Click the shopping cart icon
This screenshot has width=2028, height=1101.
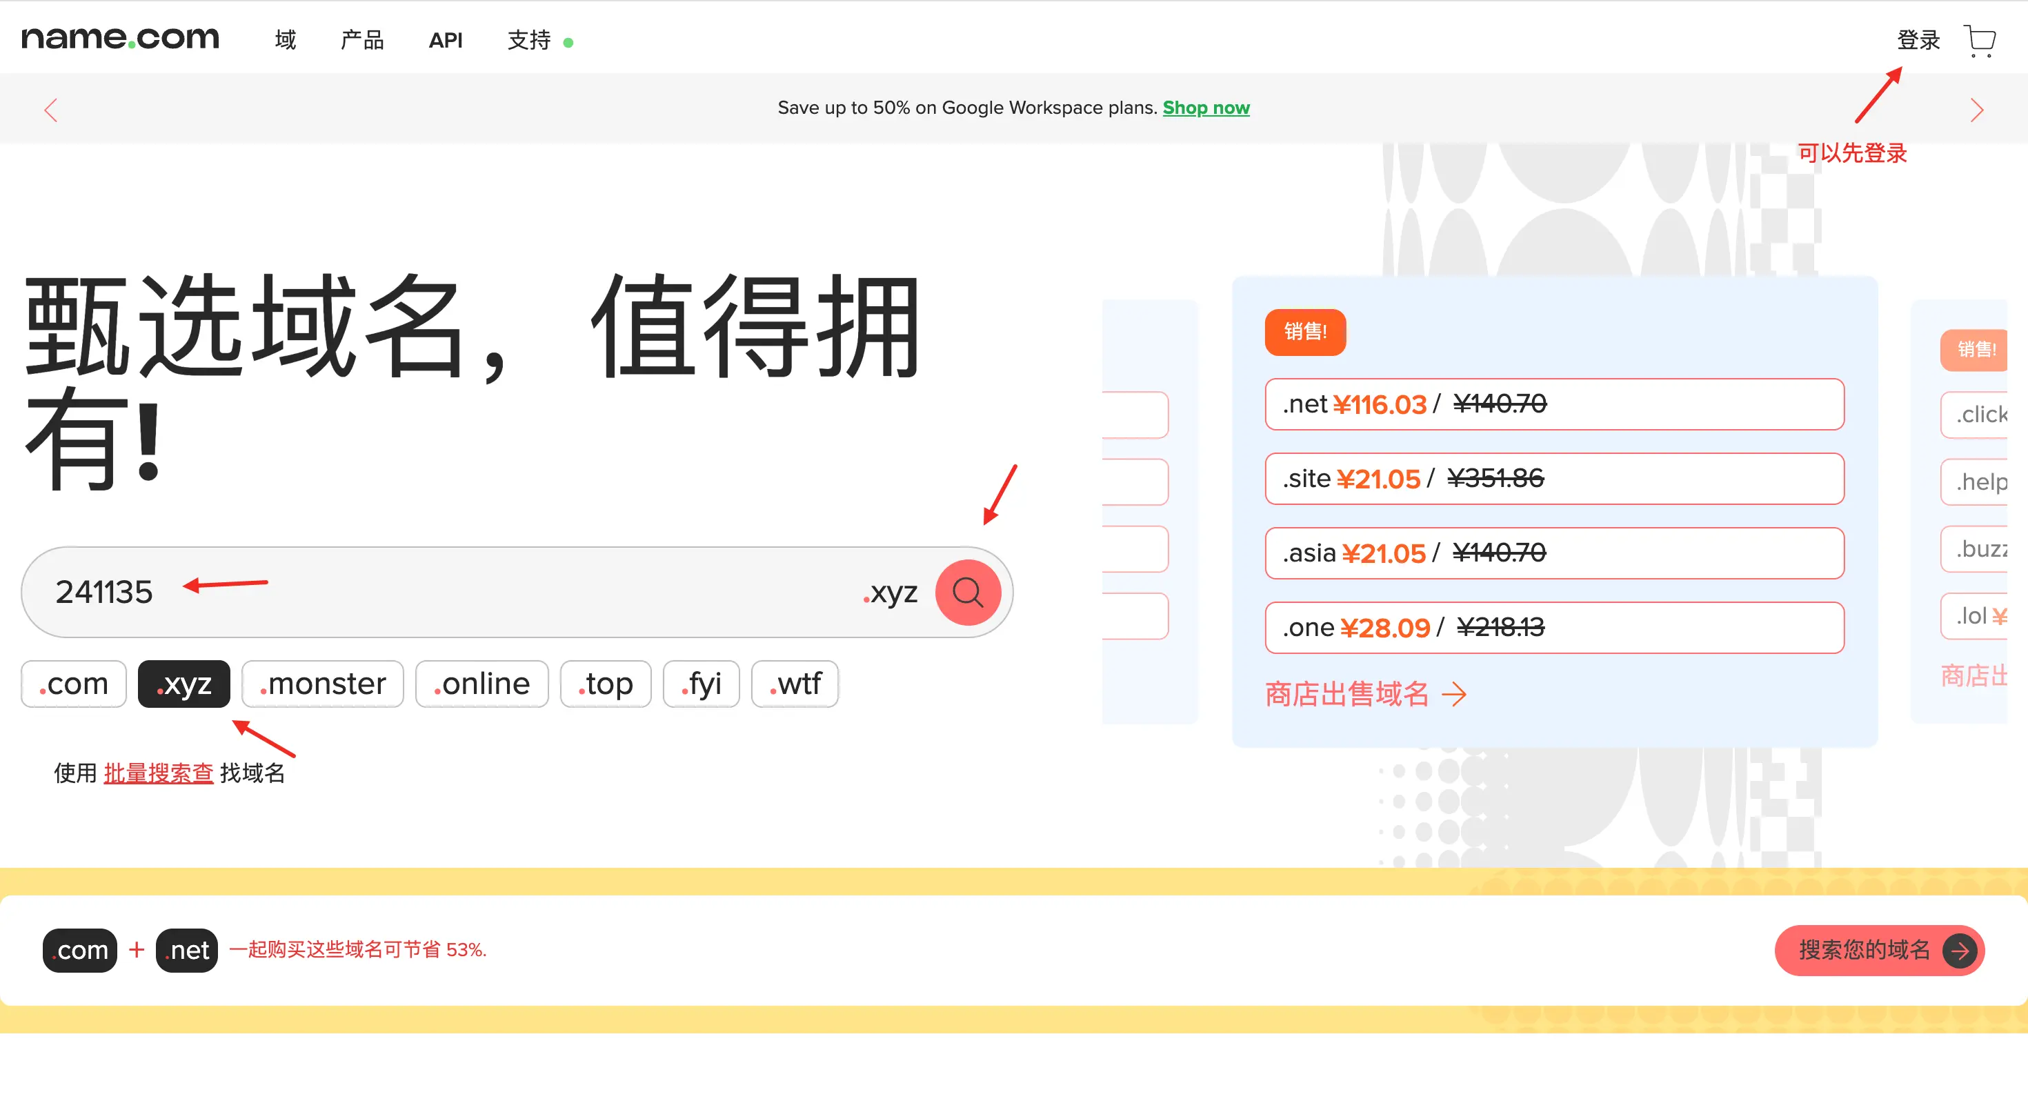1978,40
